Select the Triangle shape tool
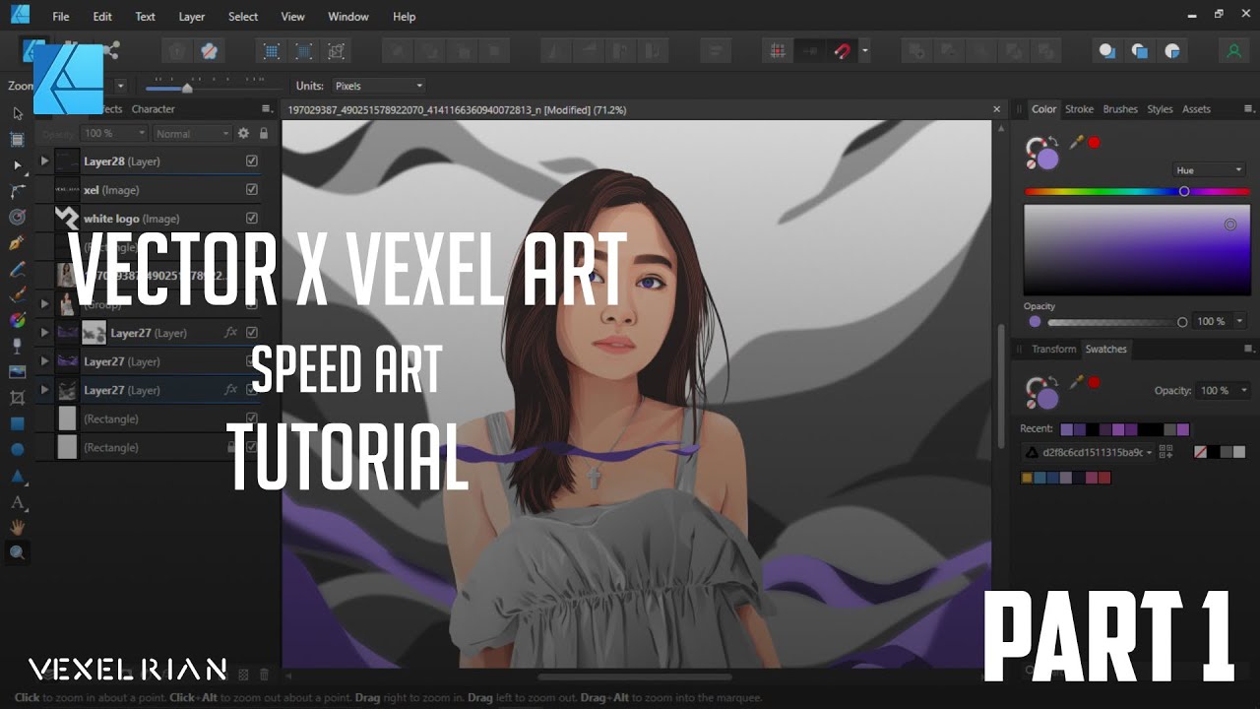The image size is (1260, 709). (x=17, y=476)
